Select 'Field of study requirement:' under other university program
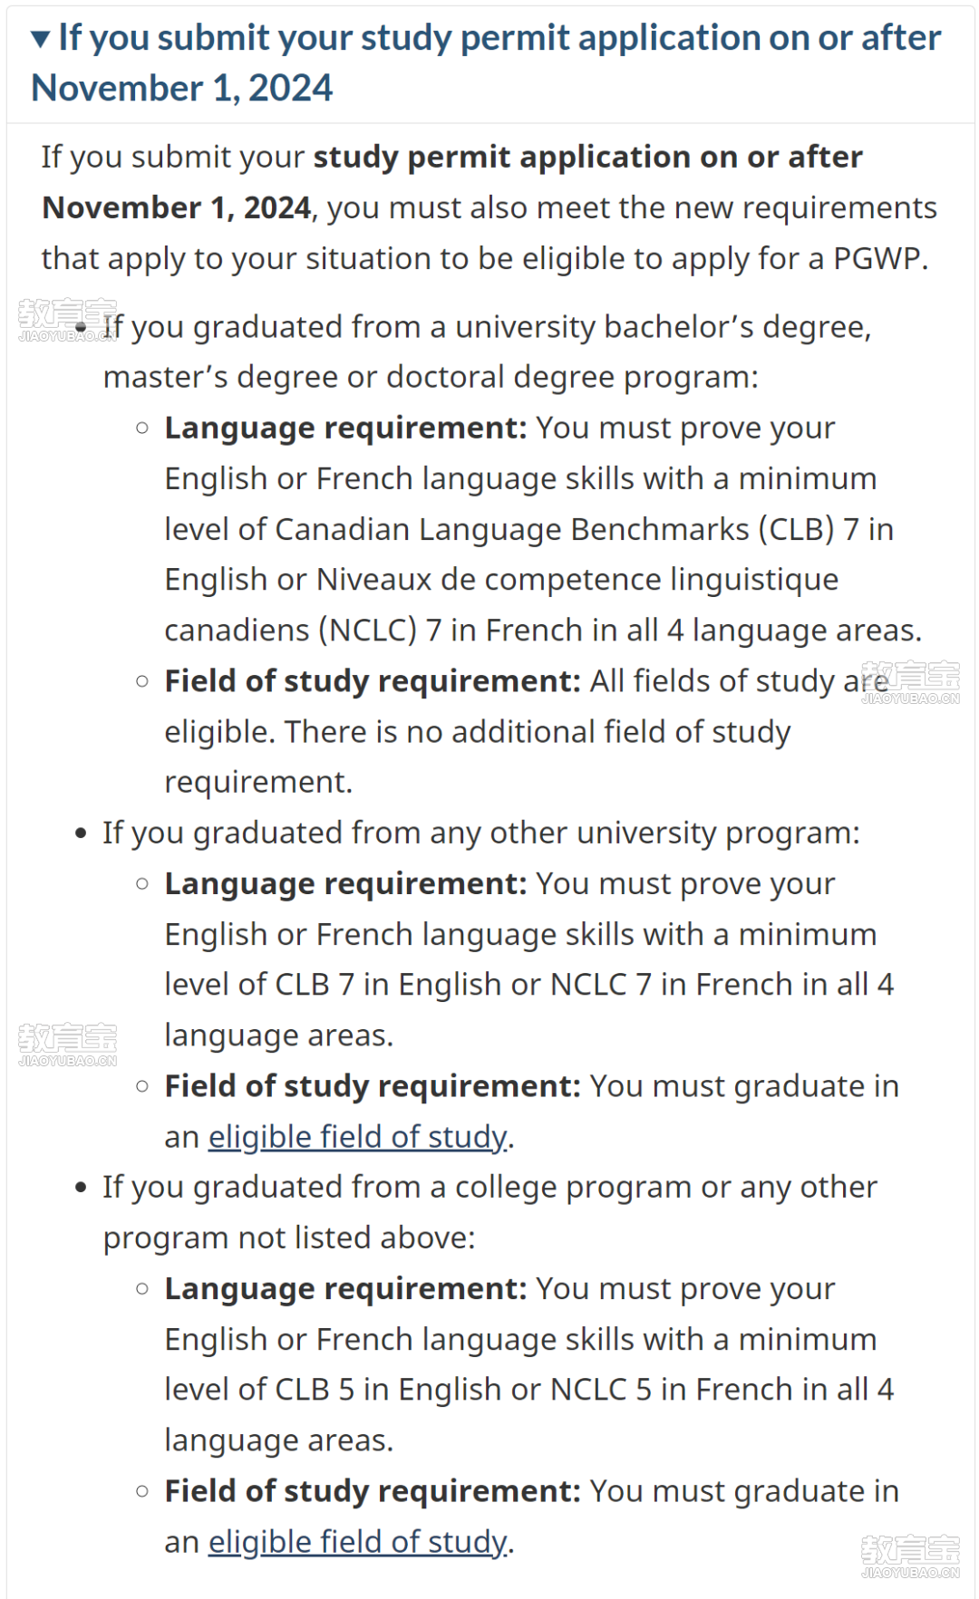Image resolution: width=979 pixels, height=1599 pixels. click(373, 1086)
